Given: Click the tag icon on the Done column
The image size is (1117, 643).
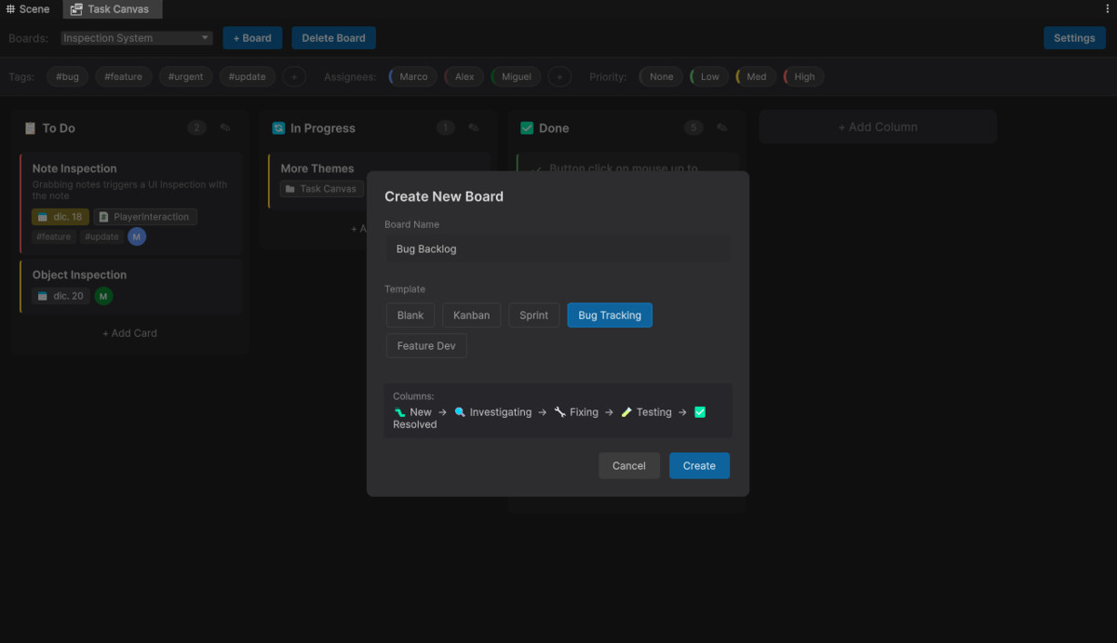Looking at the screenshot, I should (x=721, y=127).
